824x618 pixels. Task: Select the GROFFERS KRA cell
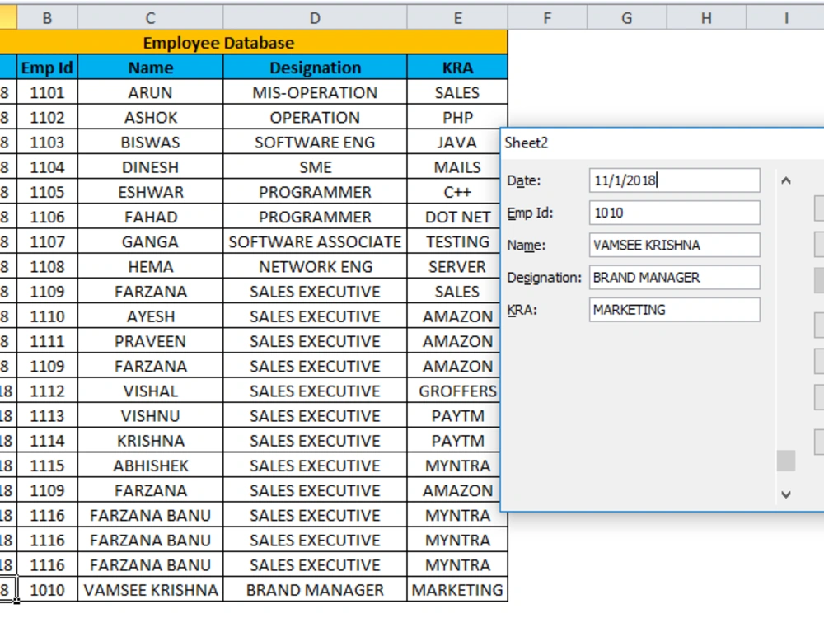[x=454, y=391]
